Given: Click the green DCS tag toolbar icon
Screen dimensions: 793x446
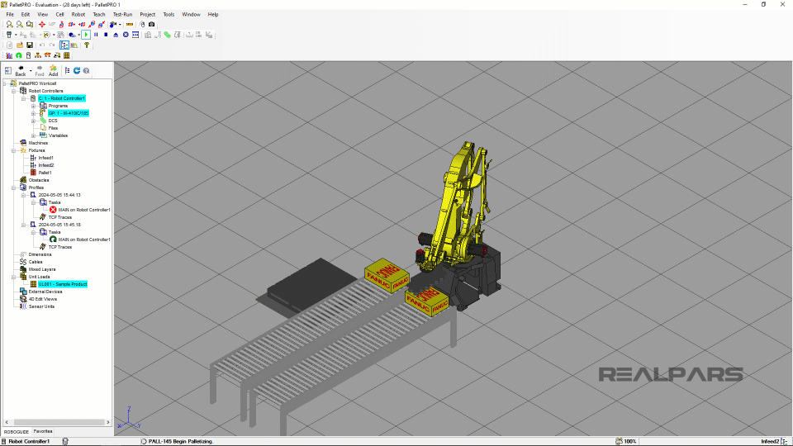Looking at the screenshot, I should tap(168, 35).
